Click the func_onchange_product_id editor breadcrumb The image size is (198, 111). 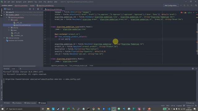click(78, 66)
